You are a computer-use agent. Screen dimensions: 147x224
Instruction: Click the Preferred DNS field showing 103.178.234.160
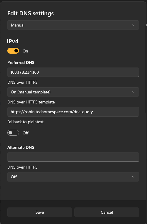73,72
